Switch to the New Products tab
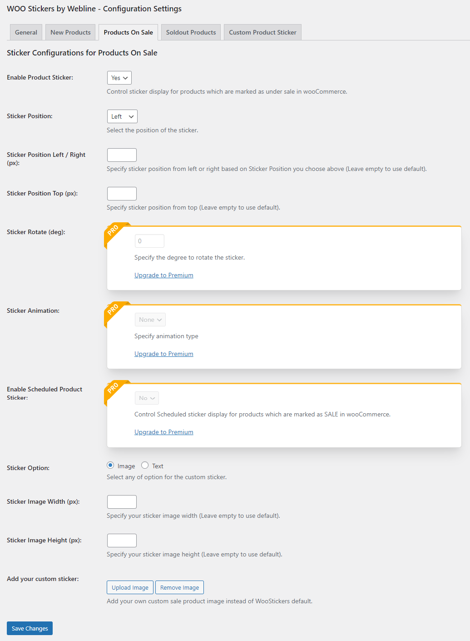Screen dimensions: 470x641 70,32
